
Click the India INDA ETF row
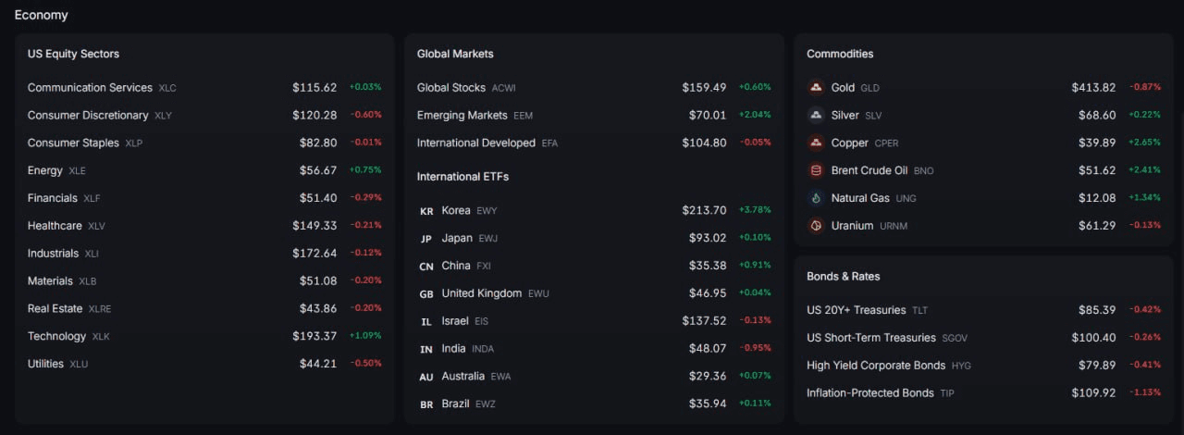coord(594,349)
